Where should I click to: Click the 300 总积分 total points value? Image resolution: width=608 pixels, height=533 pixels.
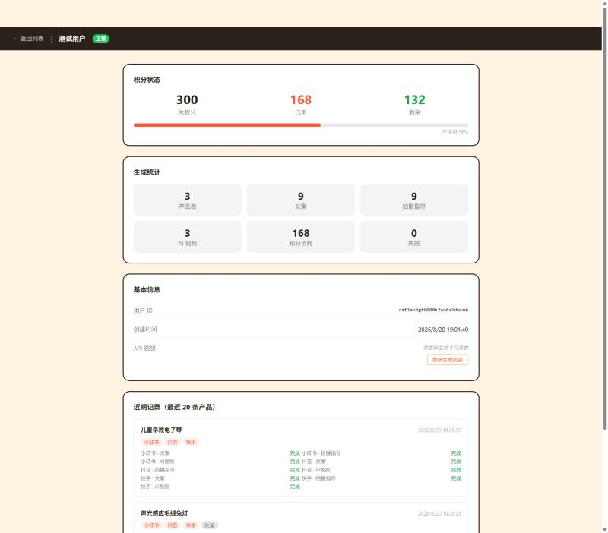tap(187, 100)
